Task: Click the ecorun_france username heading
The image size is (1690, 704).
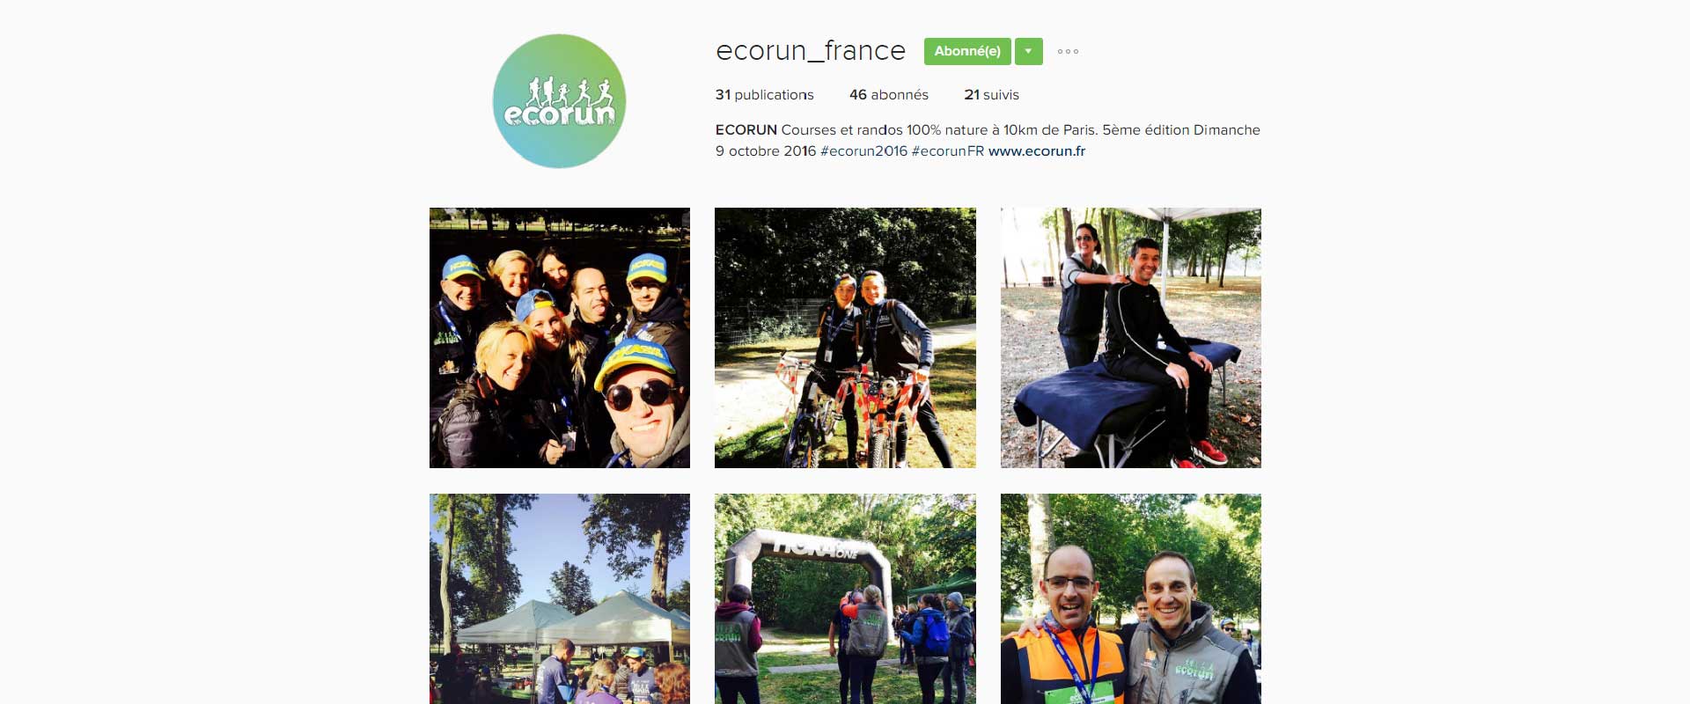Action: click(x=811, y=51)
